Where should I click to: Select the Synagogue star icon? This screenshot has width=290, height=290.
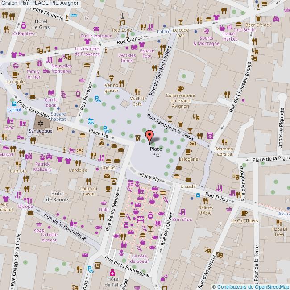tap(39, 123)
